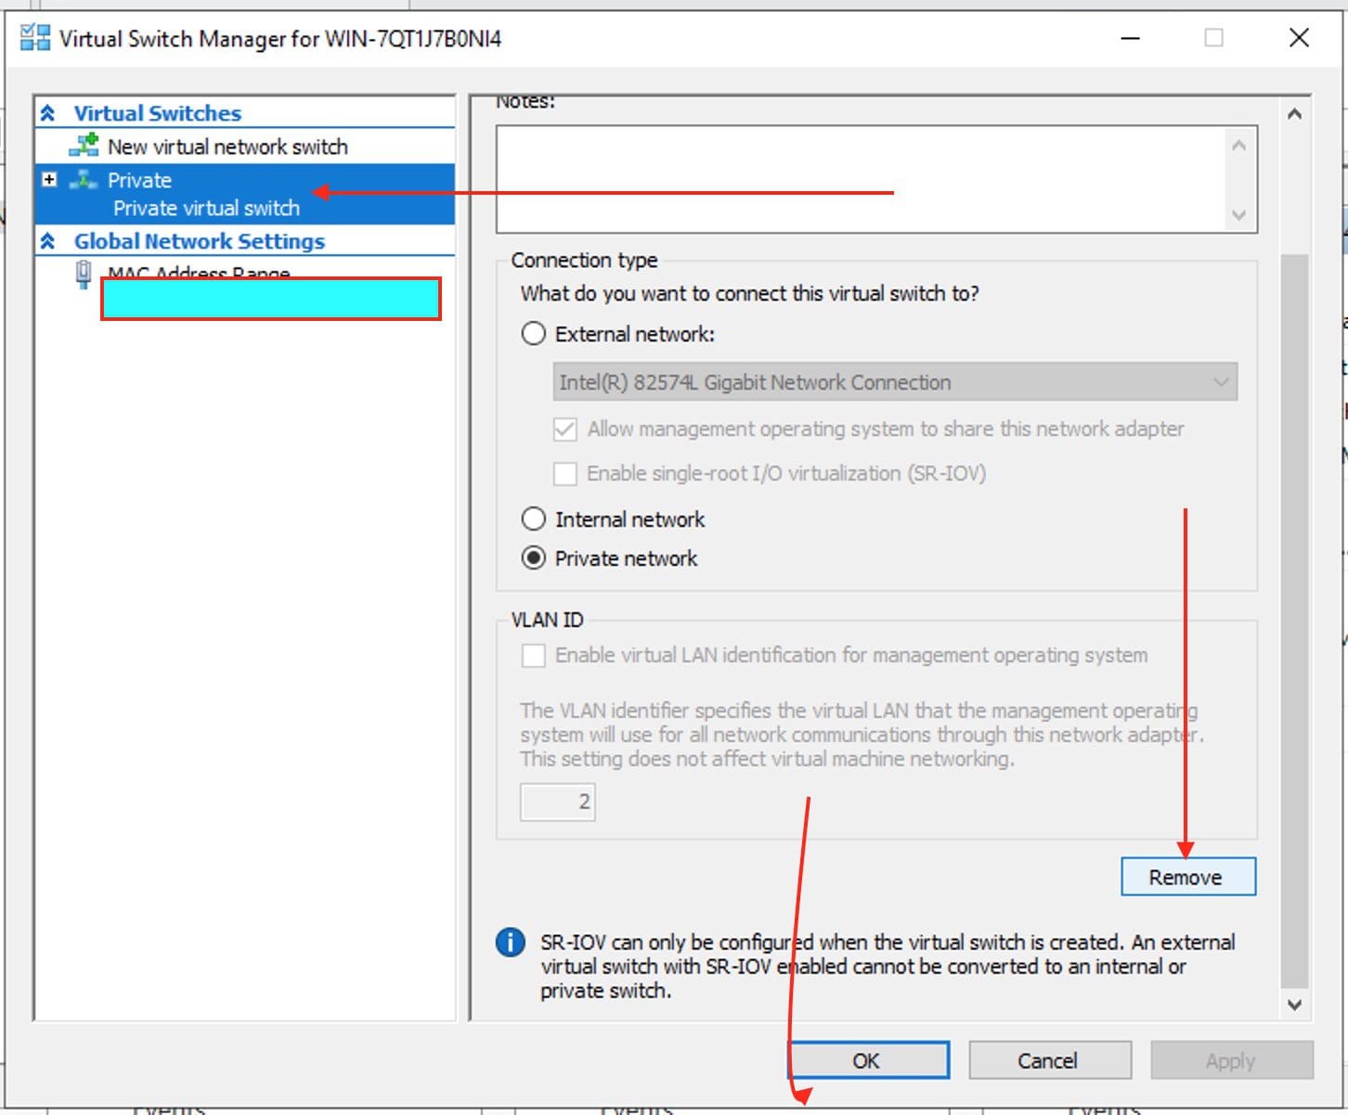Expand the Private switch tree node
Viewport: 1348px width, 1115px height.
50,180
